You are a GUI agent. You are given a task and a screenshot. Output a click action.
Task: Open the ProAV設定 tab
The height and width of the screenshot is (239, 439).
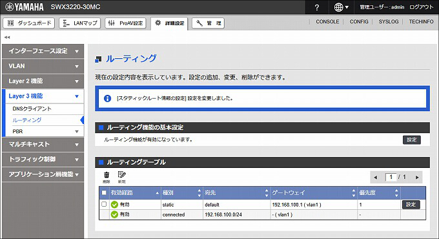pyautogui.click(x=125, y=23)
